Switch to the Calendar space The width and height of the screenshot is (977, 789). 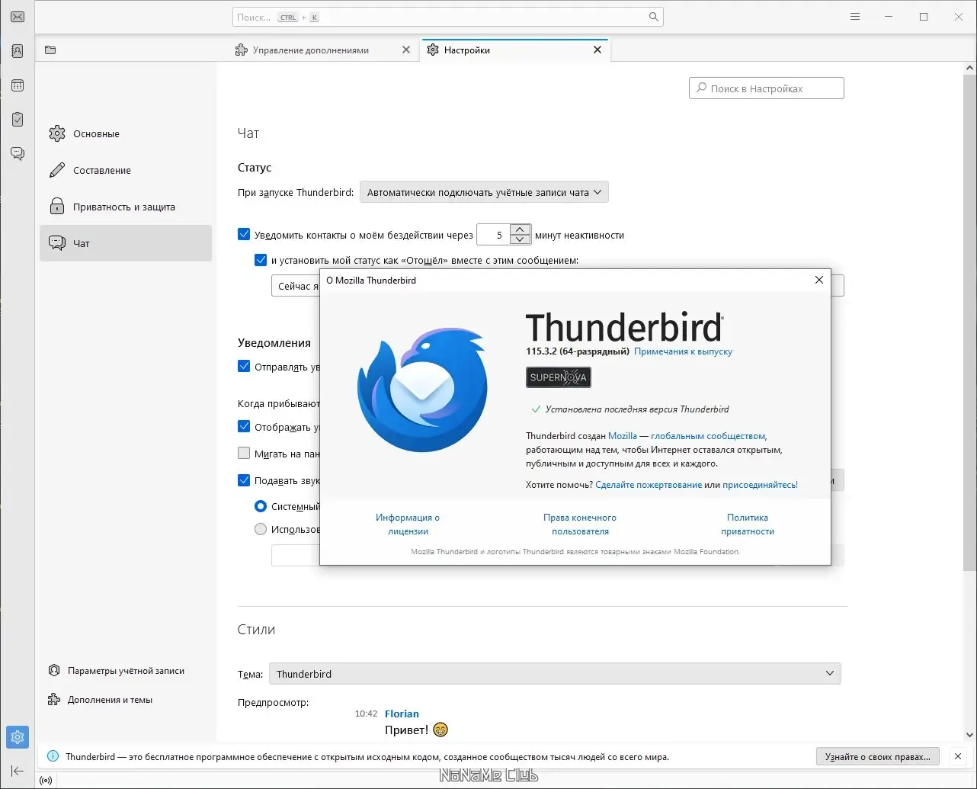click(18, 85)
